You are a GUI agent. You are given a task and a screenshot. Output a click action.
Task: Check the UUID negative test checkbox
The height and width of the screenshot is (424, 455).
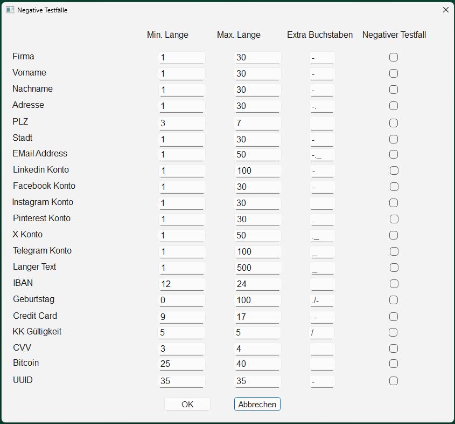394,381
